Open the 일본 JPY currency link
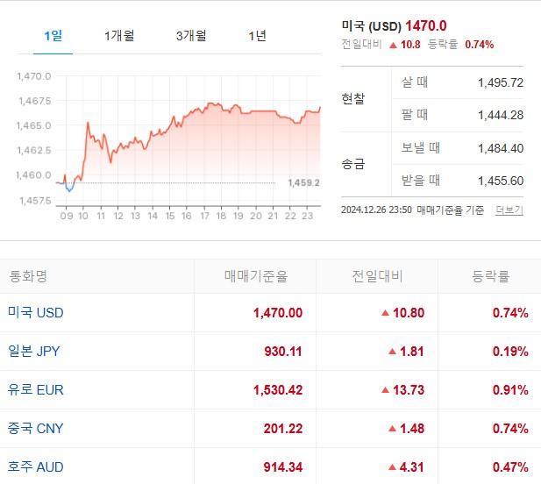 tap(34, 352)
